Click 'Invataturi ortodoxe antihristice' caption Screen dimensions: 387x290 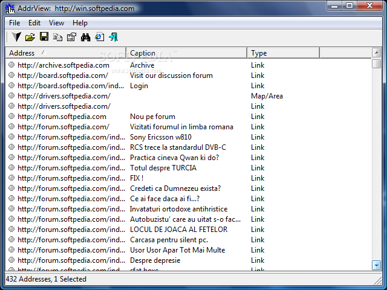click(x=179, y=209)
